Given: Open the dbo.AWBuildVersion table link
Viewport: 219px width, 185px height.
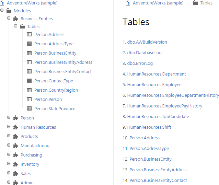Looking at the screenshot, I should click(147, 42).
